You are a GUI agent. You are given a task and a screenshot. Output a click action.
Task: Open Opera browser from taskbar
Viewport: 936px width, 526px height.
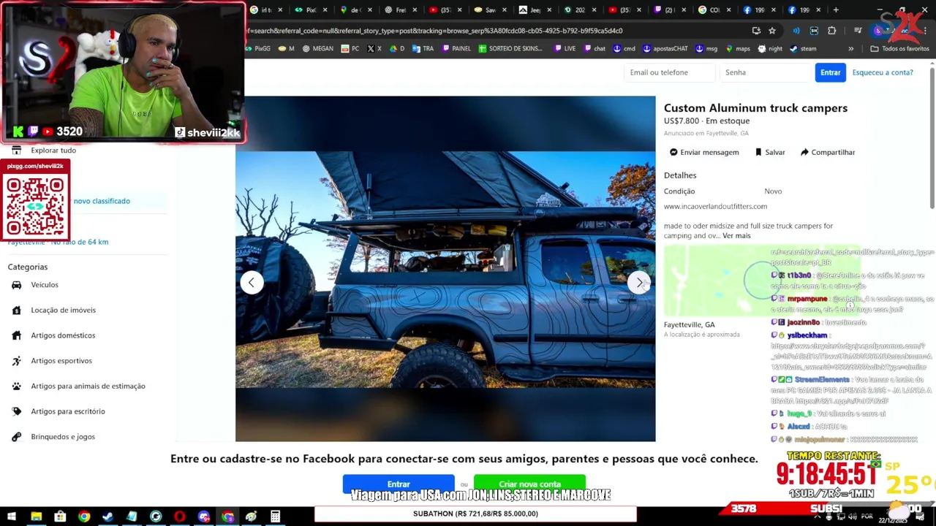click(179, 517)
